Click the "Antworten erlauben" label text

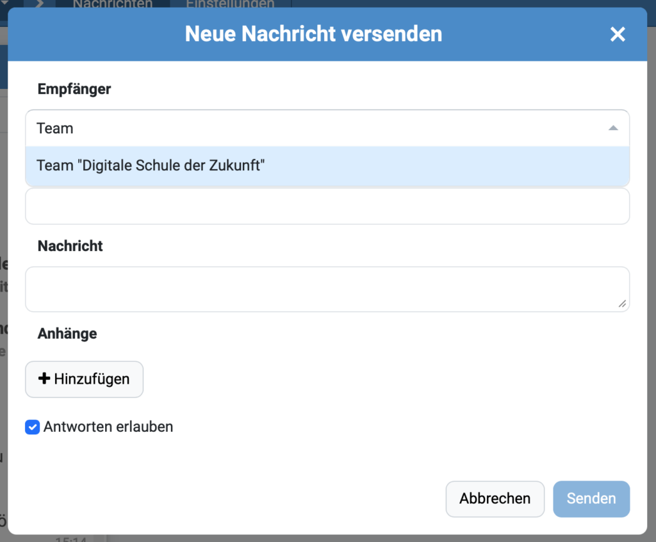[x=108, y=427]
